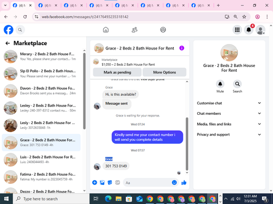Open Fatima conversation in the list
The height and width of the screenshot is (204, 273).
tap(41, 177)
